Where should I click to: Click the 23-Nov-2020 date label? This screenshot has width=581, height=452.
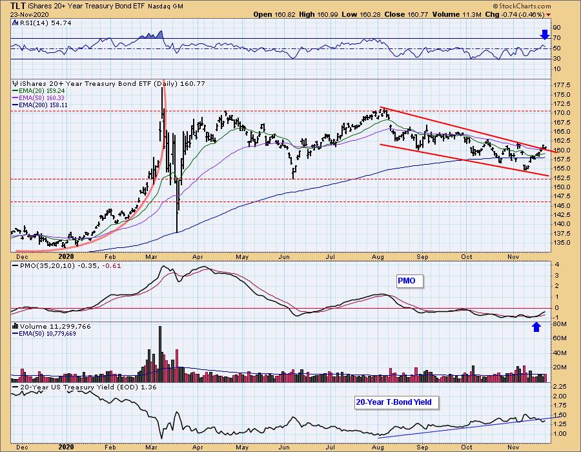(28, 15)
